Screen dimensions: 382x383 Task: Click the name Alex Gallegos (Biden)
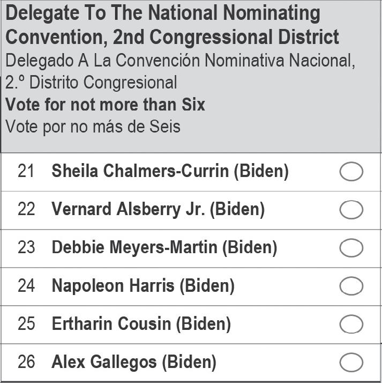coord(133,363)
